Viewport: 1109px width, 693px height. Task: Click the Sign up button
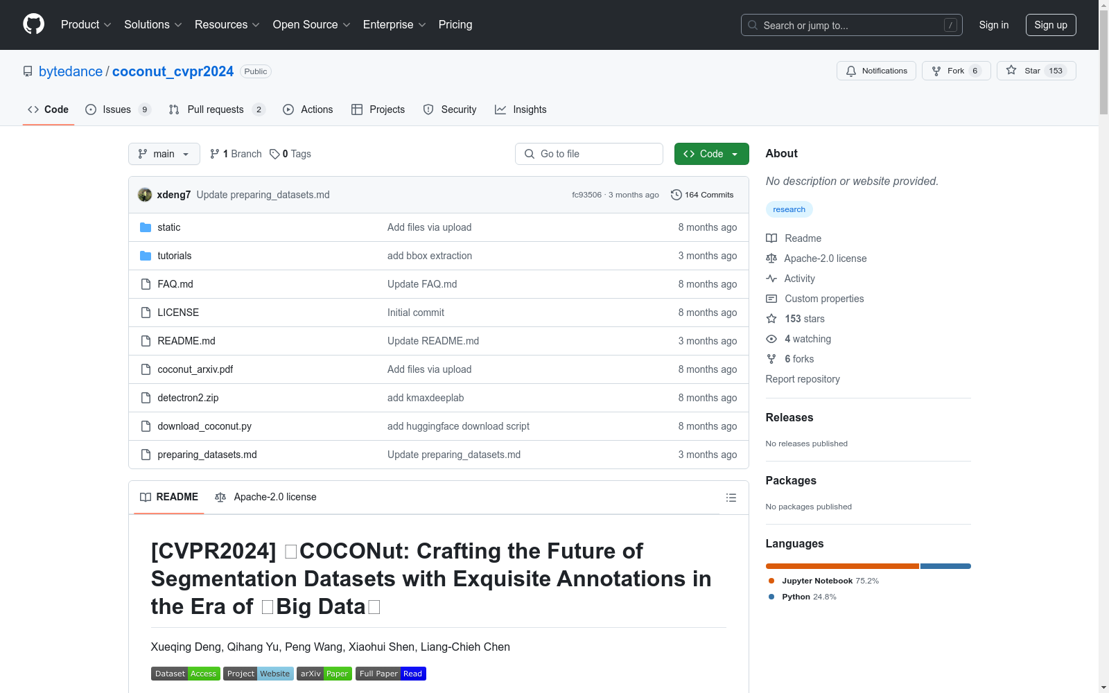tap(1051, 25)
